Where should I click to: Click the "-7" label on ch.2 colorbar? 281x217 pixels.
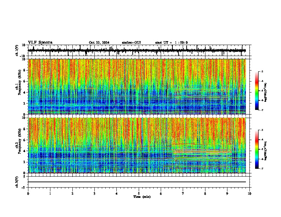pos(262,169)
